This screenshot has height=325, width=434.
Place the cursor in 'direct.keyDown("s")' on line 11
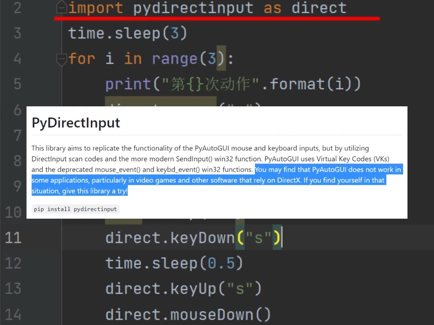tap(193, 238)
